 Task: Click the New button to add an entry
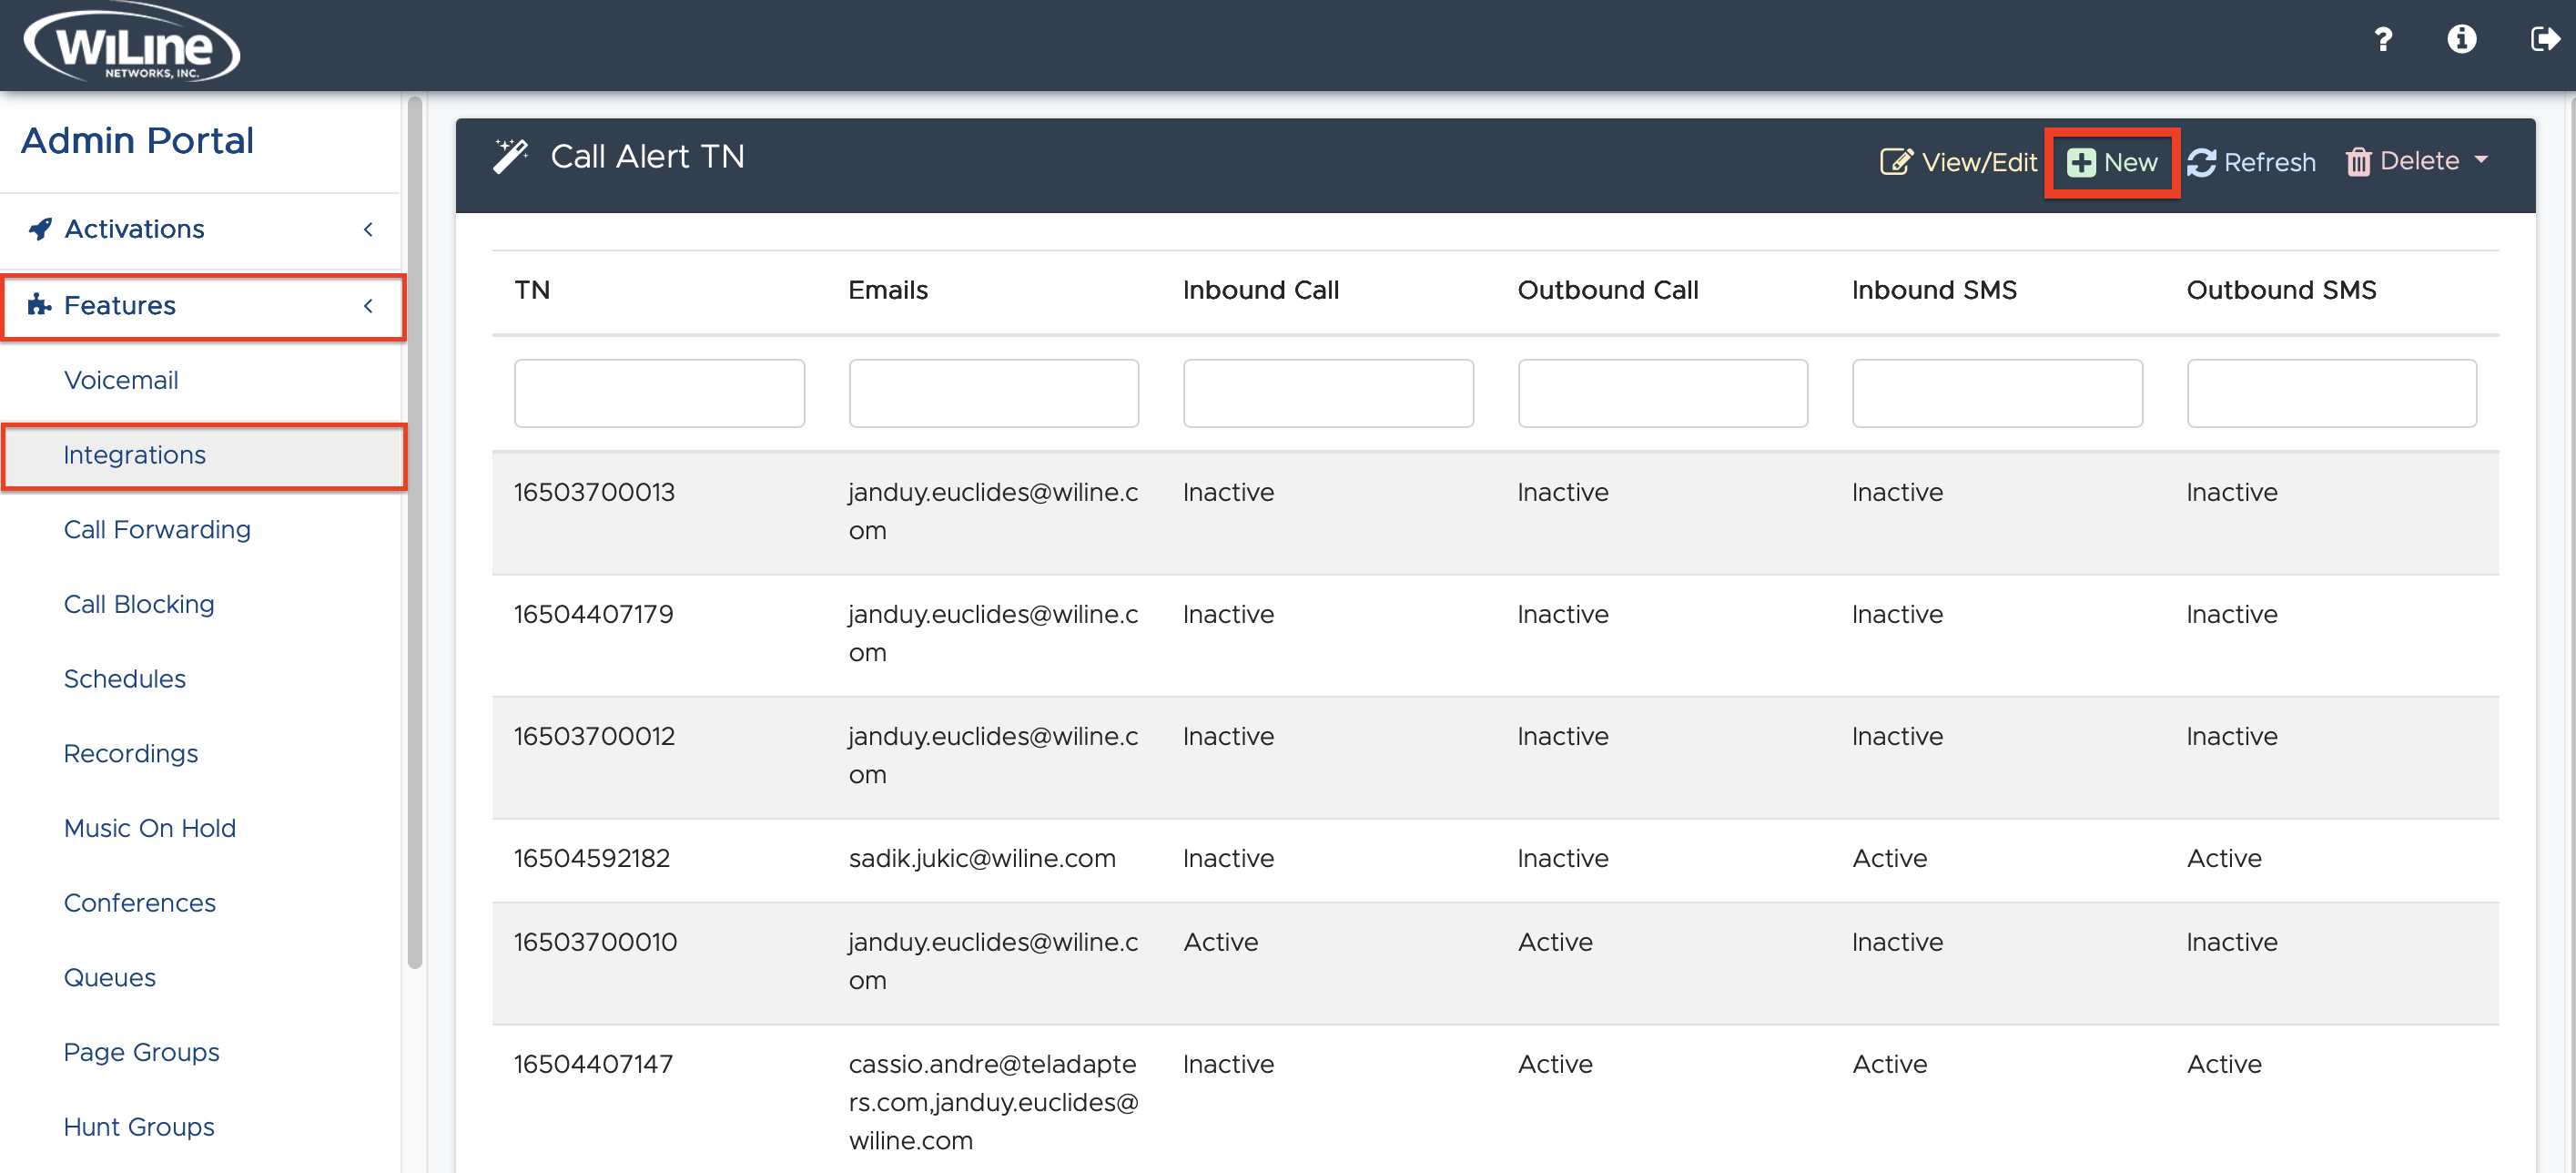coord(2112,161)
